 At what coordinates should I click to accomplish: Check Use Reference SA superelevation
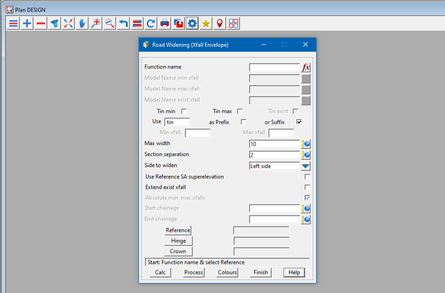[307, 177]
